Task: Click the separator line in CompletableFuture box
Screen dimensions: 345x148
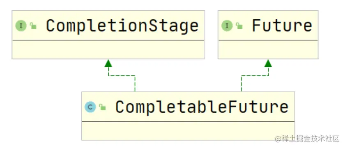Action: pyautogui.click(x=188, y=121)
